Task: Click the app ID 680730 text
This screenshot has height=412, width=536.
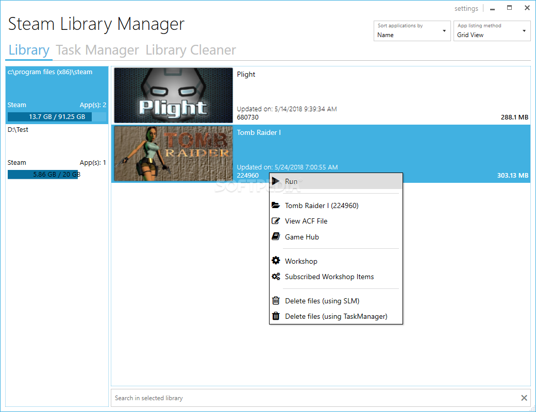Action: point(248,117)
